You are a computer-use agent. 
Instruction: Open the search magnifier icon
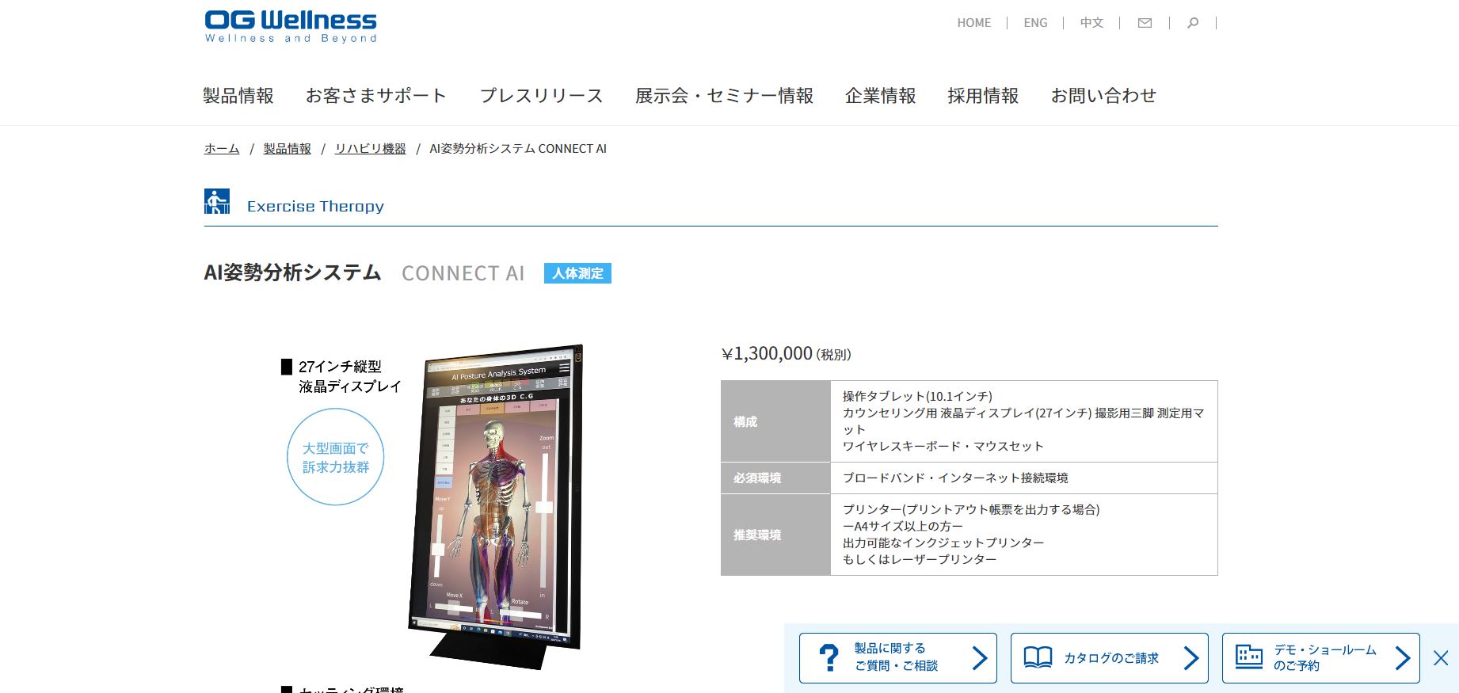pos(1193,23)
